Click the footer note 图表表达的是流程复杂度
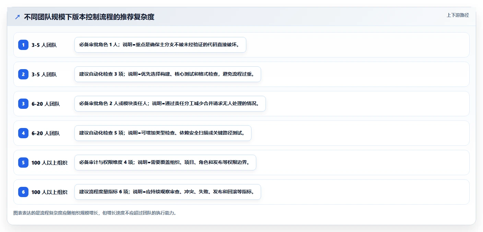This screenshot has height=232, width=483. pos(95,213)
